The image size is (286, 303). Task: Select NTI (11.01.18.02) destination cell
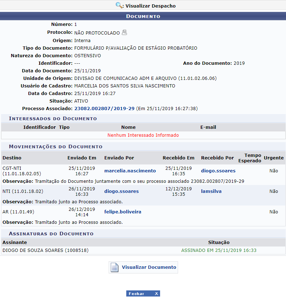click(23, 191)
